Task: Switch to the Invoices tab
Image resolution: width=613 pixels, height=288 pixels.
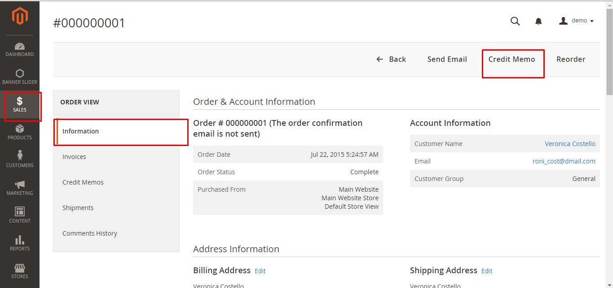Action: 74,157
